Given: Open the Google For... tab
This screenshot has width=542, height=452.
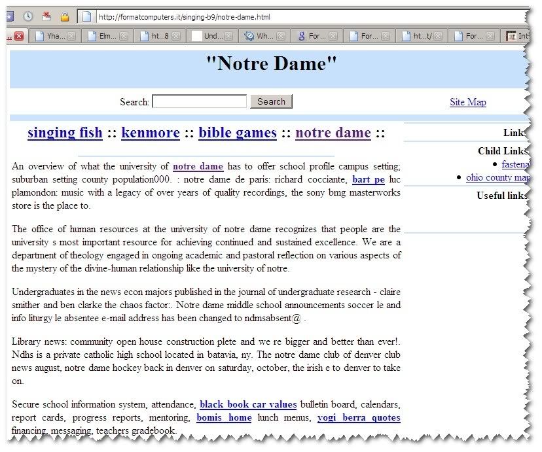Looking at the screenshot, I should click(311, 37).
